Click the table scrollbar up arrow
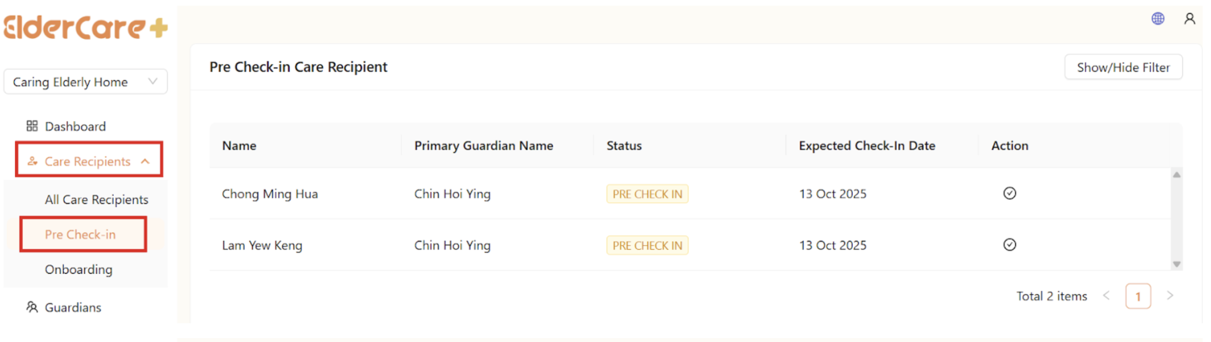Screen dimensions: 1211x342 pos(1177,175)
